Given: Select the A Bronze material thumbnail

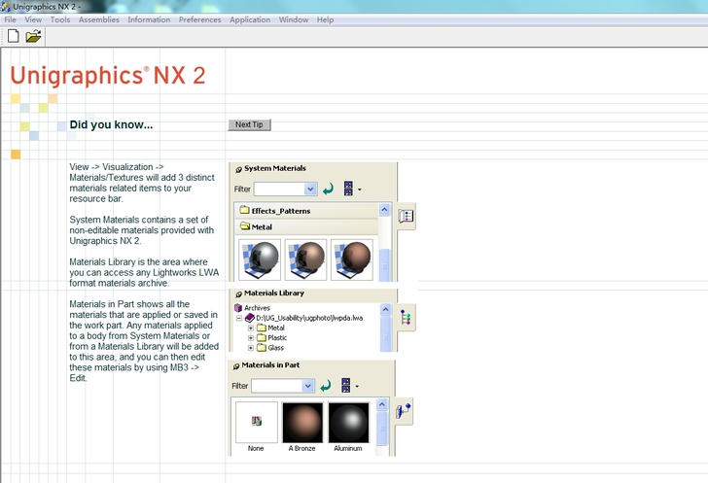Looking at the screenshot, I should pyautogui.click(x=301, y=423).
